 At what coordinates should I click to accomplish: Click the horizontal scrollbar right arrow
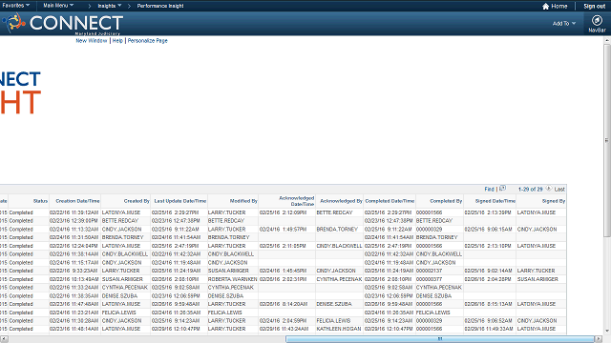click(x=599, y=339)
